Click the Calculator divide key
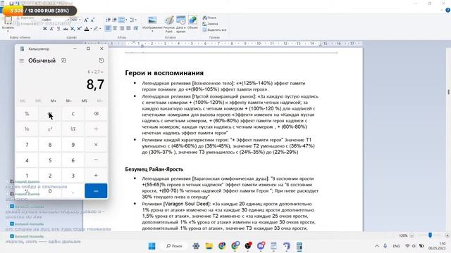Image resolution: width=451 pixels, height=253 pixels. (x=96, y=129)
